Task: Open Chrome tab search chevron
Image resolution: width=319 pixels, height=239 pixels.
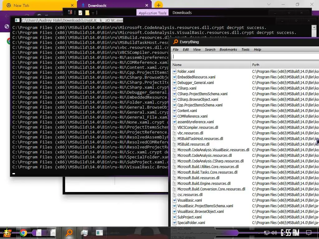Action: tap(269, 4)
